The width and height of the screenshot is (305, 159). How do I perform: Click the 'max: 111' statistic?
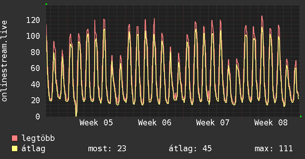[274, 149]
